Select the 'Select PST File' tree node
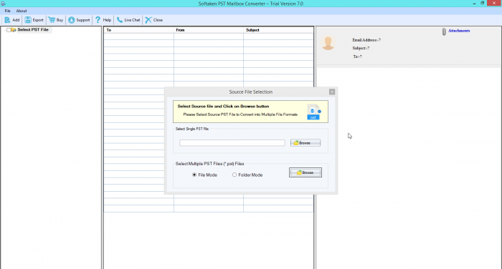This screenshot has height=269, width=502. tap(33, 30)
